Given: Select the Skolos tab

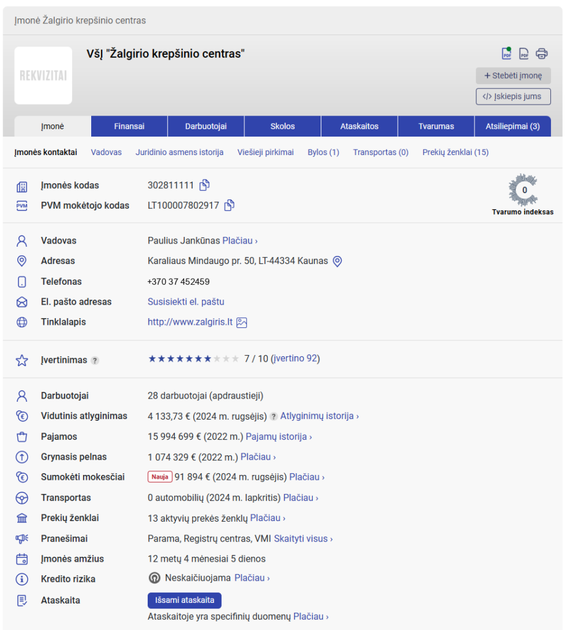Looking at the screenshot, I should point(283,126).
